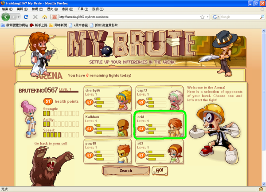Screen dimensions: 266x192
Task: Select opponent Kalbhou card
Action: coord(108,124)
